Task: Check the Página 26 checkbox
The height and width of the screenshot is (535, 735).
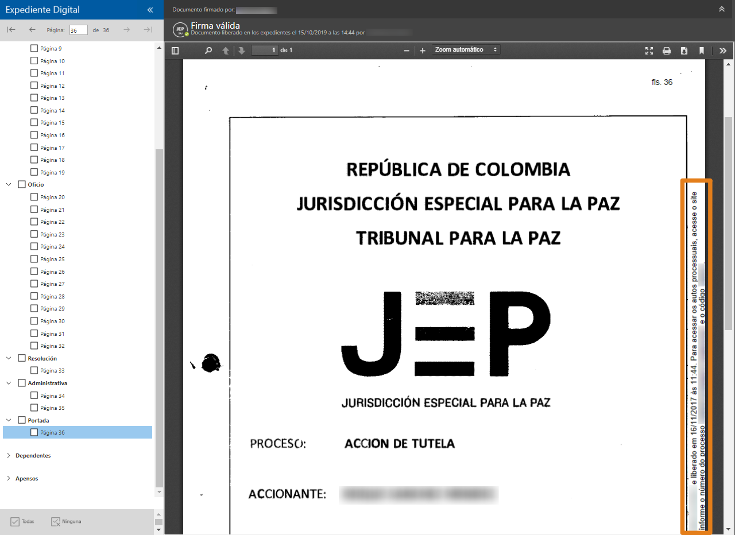Action: [x=34, y=272]
